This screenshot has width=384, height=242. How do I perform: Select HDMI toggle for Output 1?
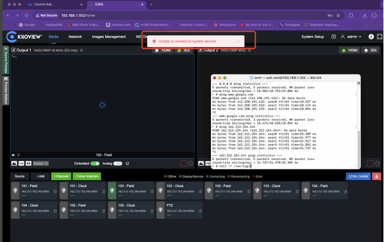pos(163,50)
